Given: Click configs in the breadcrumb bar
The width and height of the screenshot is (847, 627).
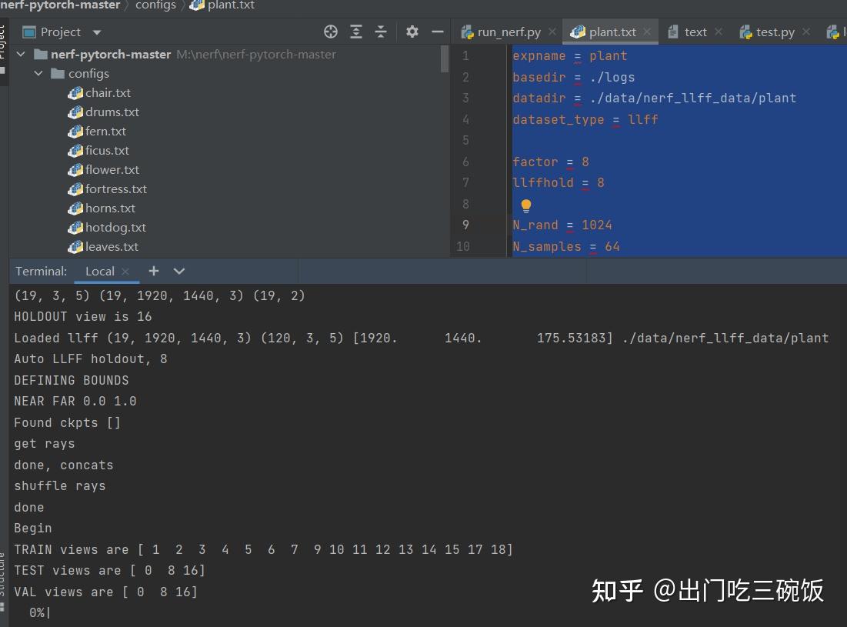Looking at the screenshot, I should [x=155, y=5].
